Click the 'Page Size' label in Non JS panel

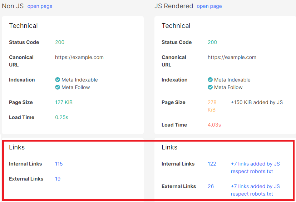click(x=21, y=102)
